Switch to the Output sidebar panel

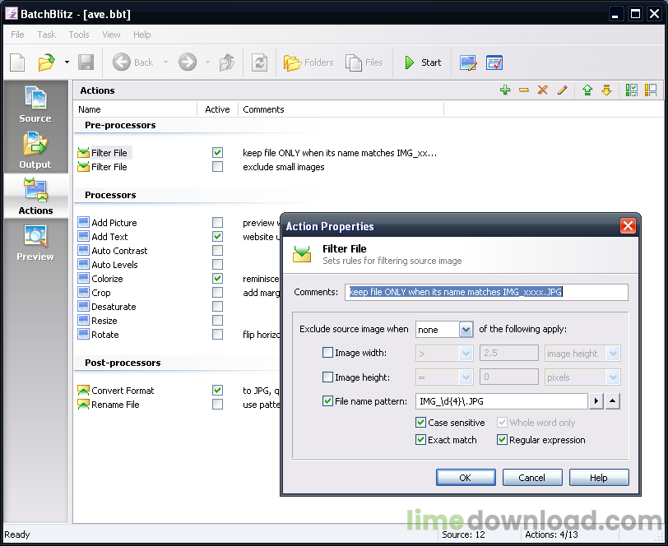tap(35, 150)
